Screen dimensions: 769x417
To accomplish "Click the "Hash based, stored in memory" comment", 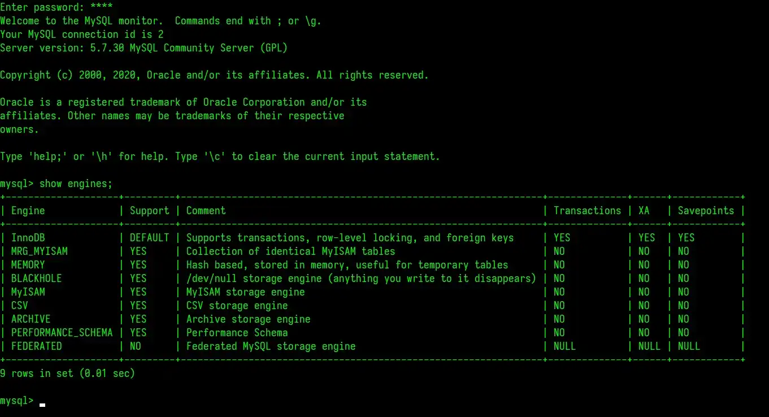I will click(x=347, y=265).
